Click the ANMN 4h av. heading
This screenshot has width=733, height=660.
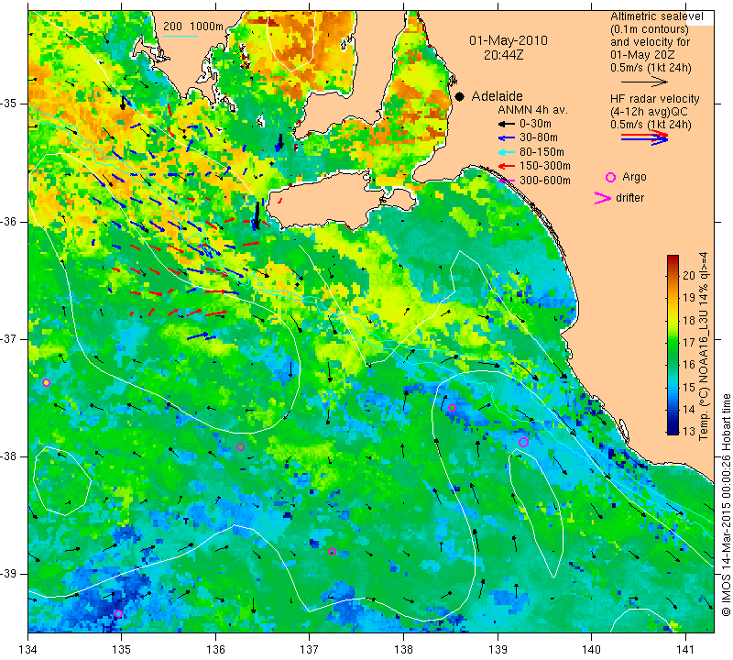click(x=532, y=110)
